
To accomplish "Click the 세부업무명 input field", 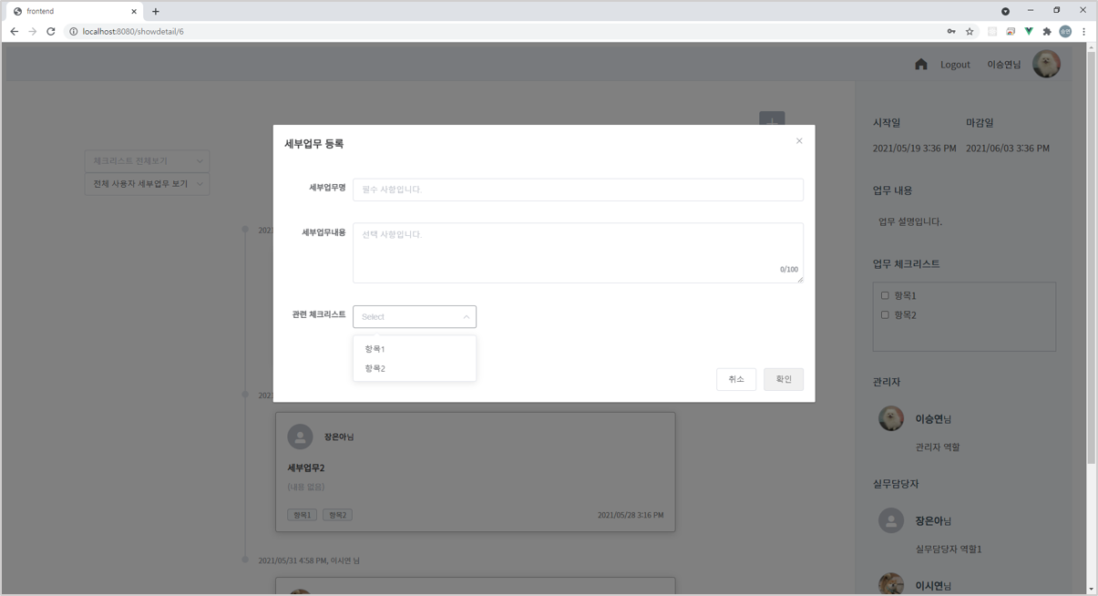I will click(x=578, y=190).
